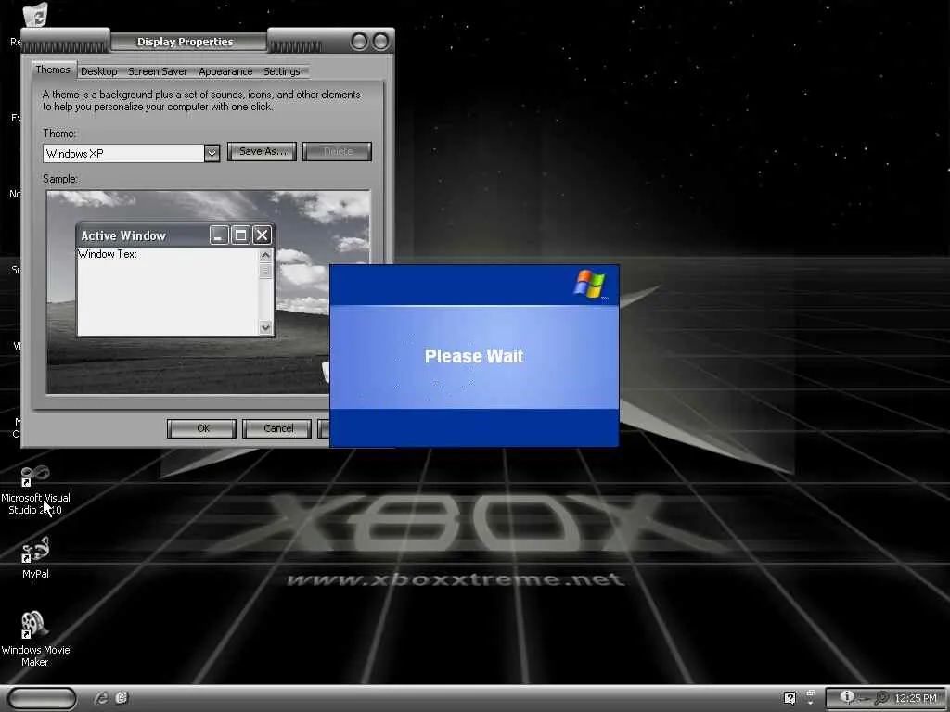Viewport: 950px width, 712px height.
Task: Click the greyed-out Delete button
Action: tap(337, 151)
